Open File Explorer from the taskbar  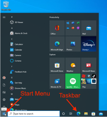pos(86,114)
